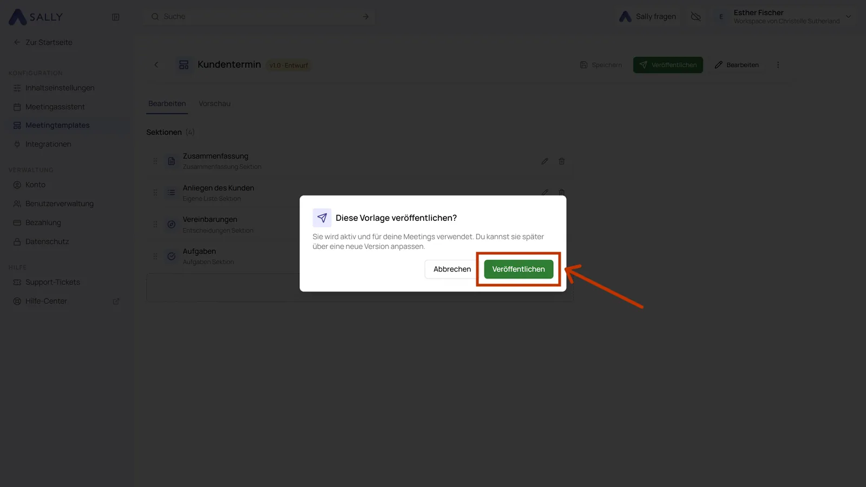Click the drag handle of Anliegen des Kunden
Screen dimensions: 866x487
tap(155, 193)
